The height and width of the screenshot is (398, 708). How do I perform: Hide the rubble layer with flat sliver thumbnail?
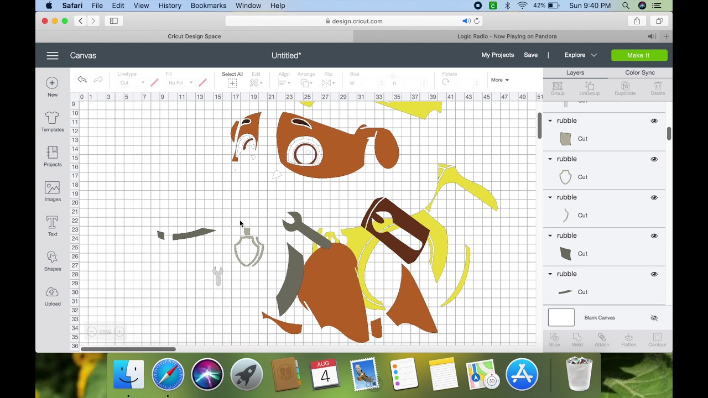(x=654, y=274)
